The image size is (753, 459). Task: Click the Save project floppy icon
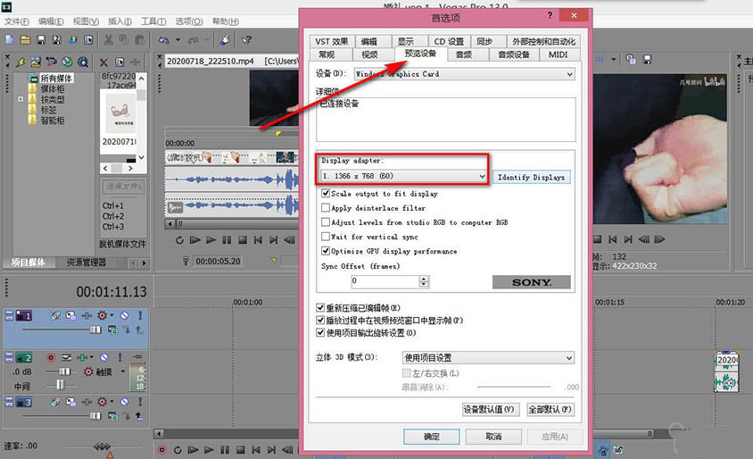(41, 40)
